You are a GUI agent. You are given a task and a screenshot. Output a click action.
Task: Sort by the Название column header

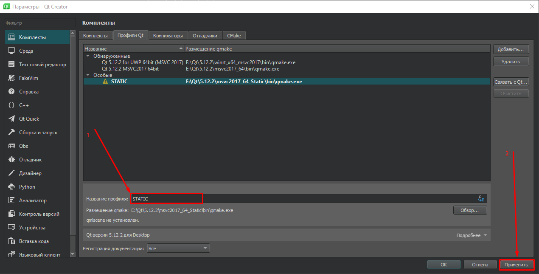point(134,49)
